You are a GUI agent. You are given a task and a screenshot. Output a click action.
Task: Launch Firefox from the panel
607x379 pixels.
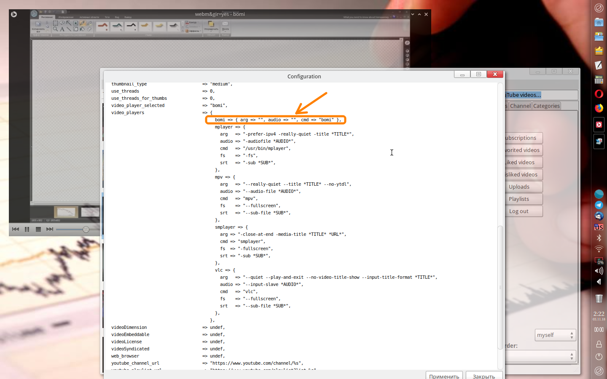(x=599, y=108)
